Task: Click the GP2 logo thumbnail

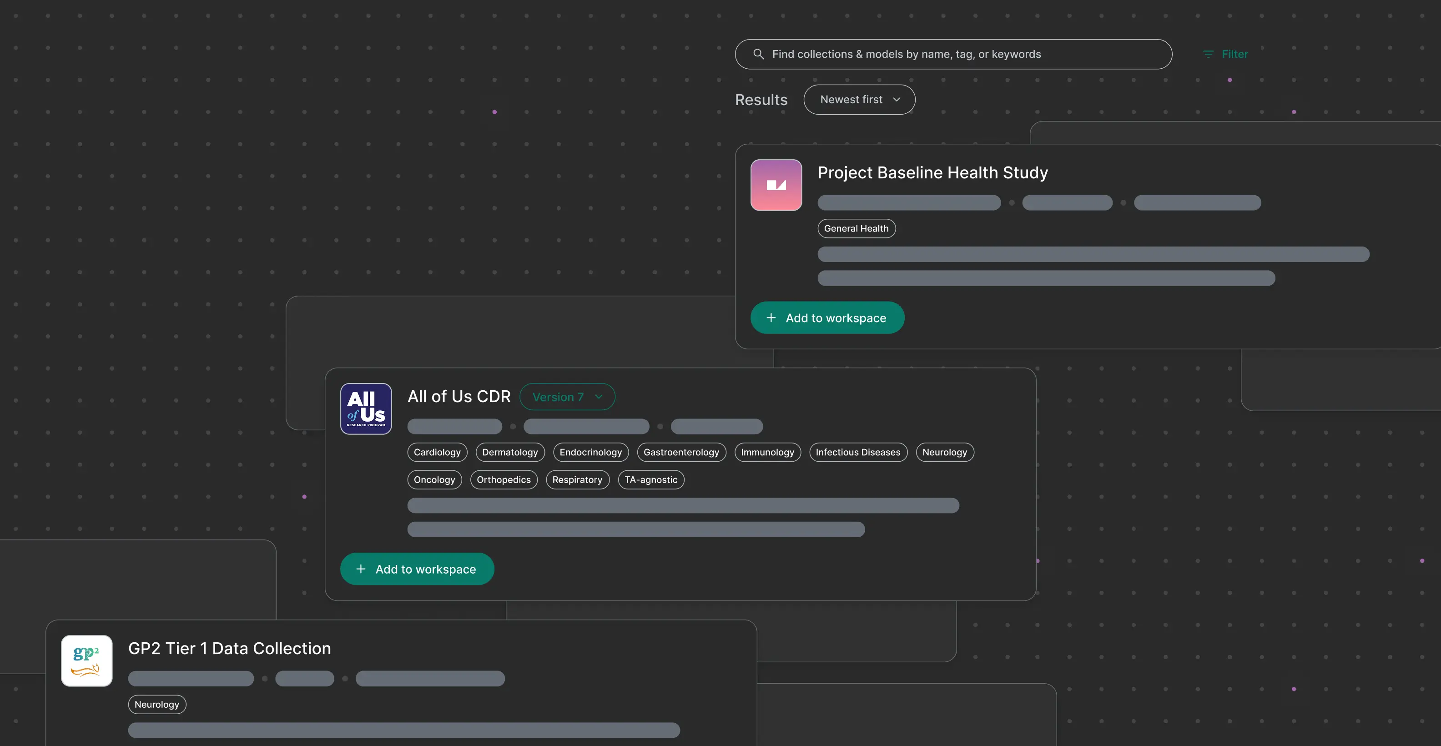Action: coord(87,660)
